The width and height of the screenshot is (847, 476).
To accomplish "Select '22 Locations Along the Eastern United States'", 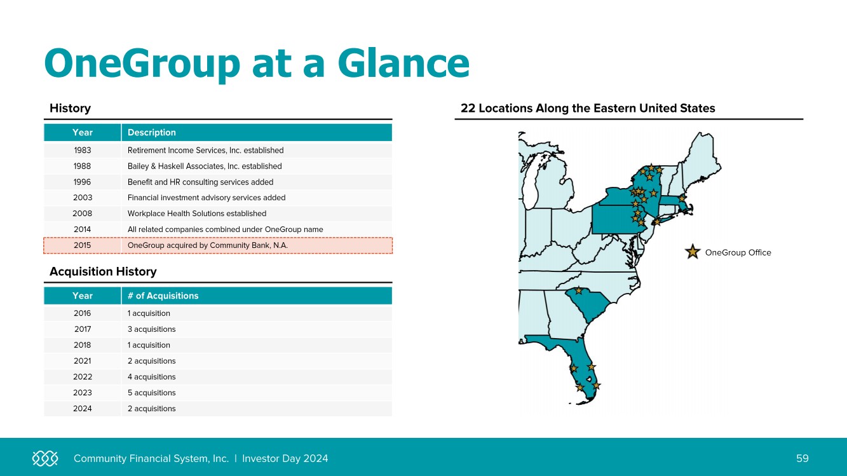I will [x=588, y=108].
